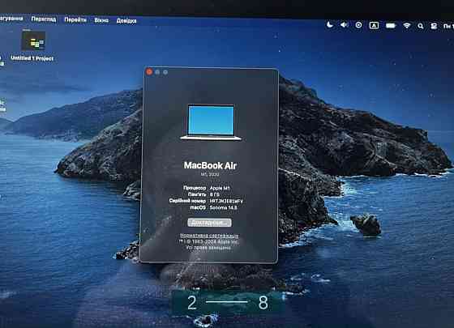The width and height of the screenshot is (454, 328).
Task: Select the Untitled 1 Project desktop file
Action: tap(32, 45)
